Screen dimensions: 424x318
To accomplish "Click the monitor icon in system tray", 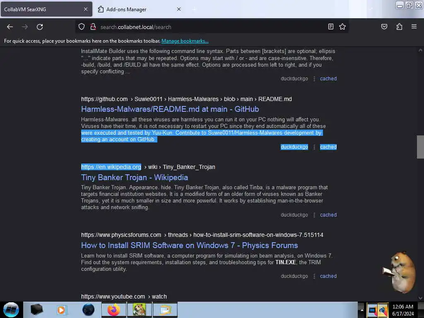I will [372, 310].
